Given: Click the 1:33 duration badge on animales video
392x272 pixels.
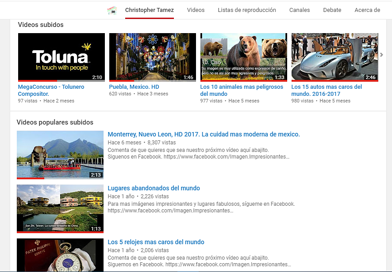Looking at the screenshot, I should click(x=280, y=77).
